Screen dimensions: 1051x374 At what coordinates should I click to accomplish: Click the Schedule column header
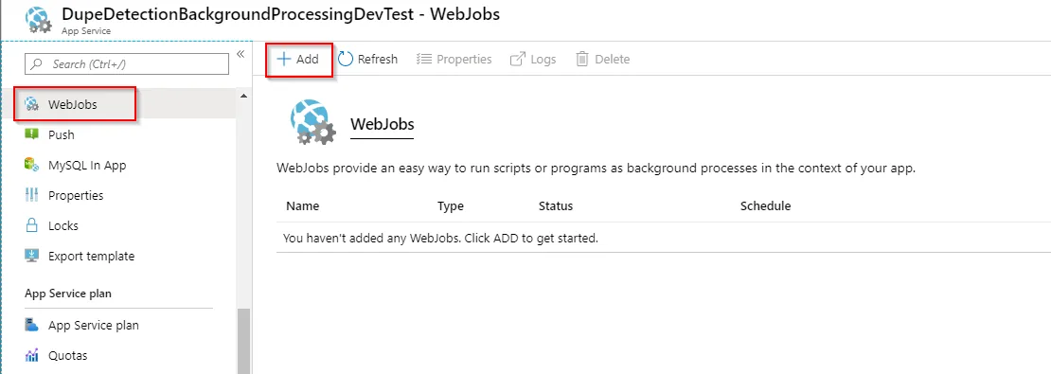[x=765, y=205]
